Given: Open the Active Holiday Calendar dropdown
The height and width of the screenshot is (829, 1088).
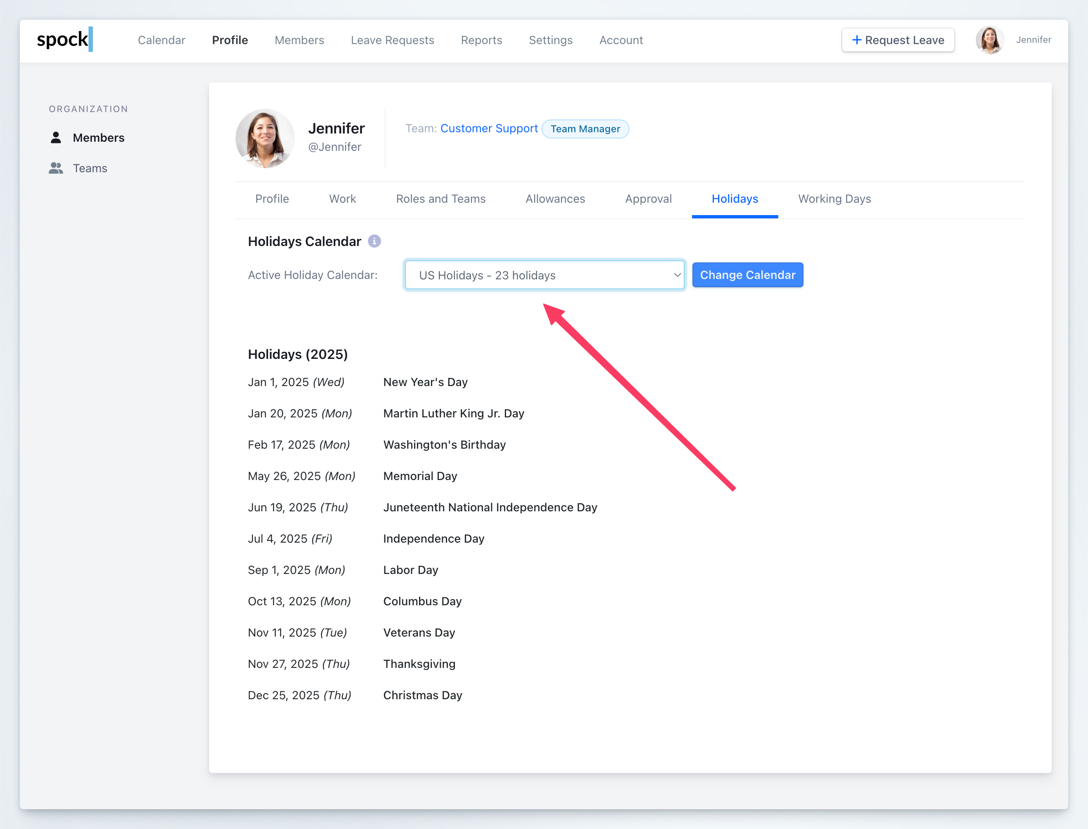Looking at the screenshot, I should pos(544,275).
